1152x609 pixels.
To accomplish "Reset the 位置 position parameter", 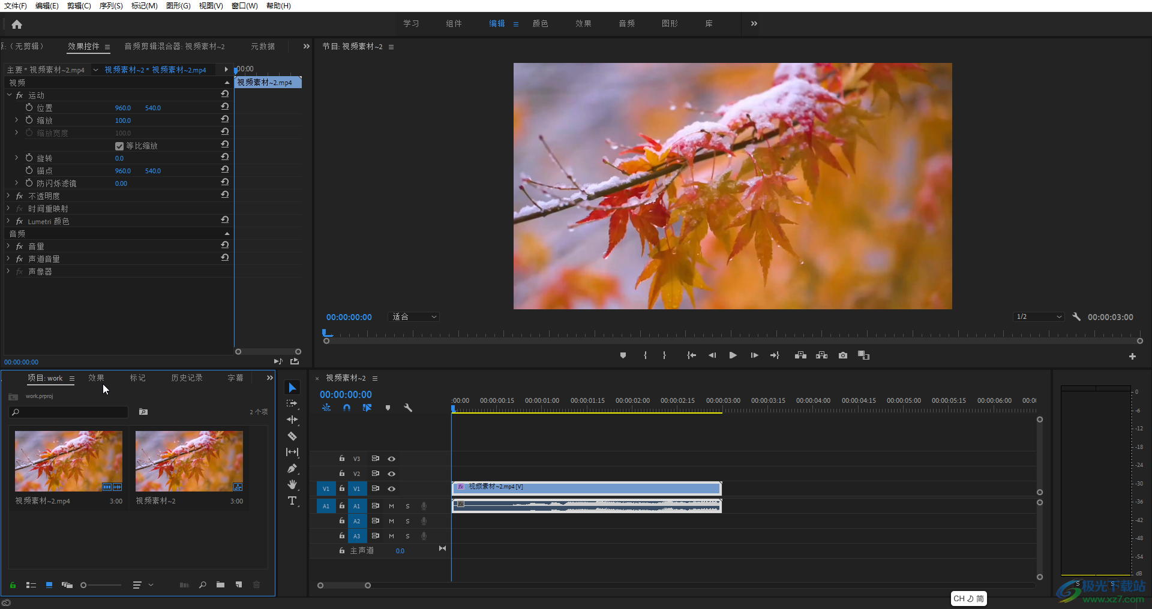I will click(x=224, y=107).
